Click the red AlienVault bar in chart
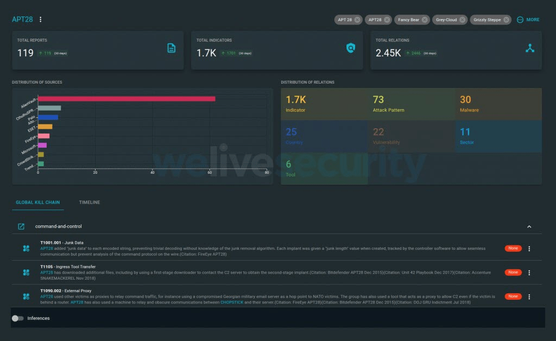The height and width of the screenshot is (341, 556). [x=126, y=99]
